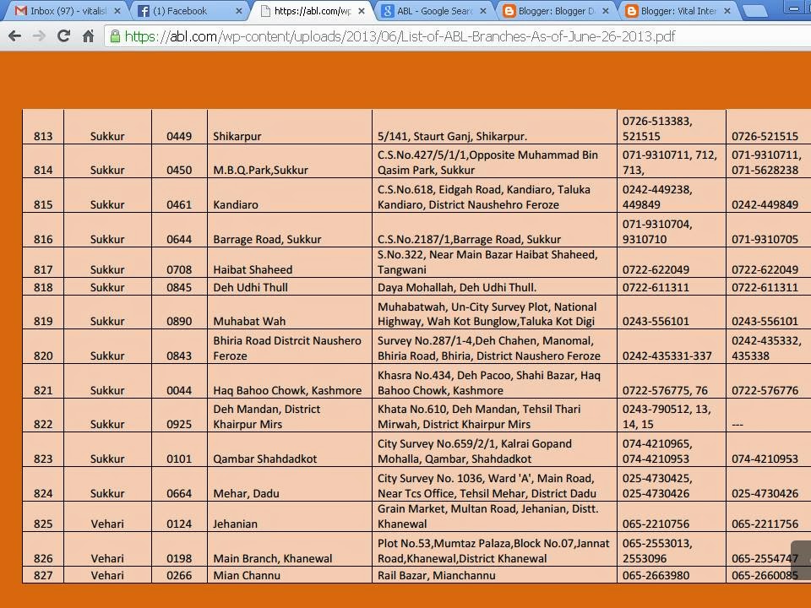Image resolution: width=811 pixels, height=608 pixels.
Task: Click the Gmail favicon on Inbox tab
Action: click(x=20, y=11)
